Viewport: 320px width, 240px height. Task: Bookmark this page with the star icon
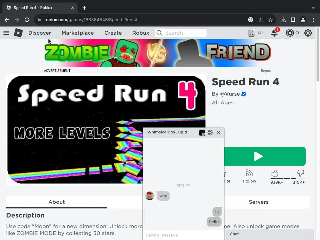(x=271, y=20)
